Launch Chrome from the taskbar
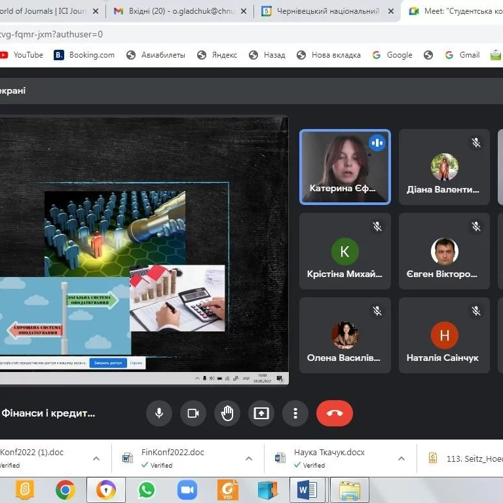The width and height of the screenshot is (503, 503). [x=65, y=490]
